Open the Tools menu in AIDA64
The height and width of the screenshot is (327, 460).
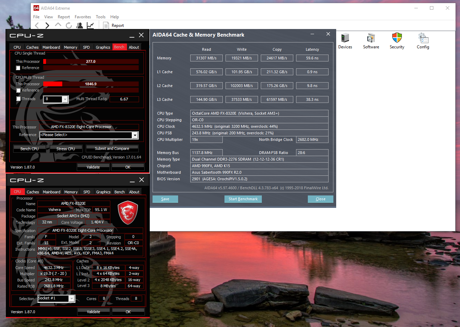[x=101, y=17]
